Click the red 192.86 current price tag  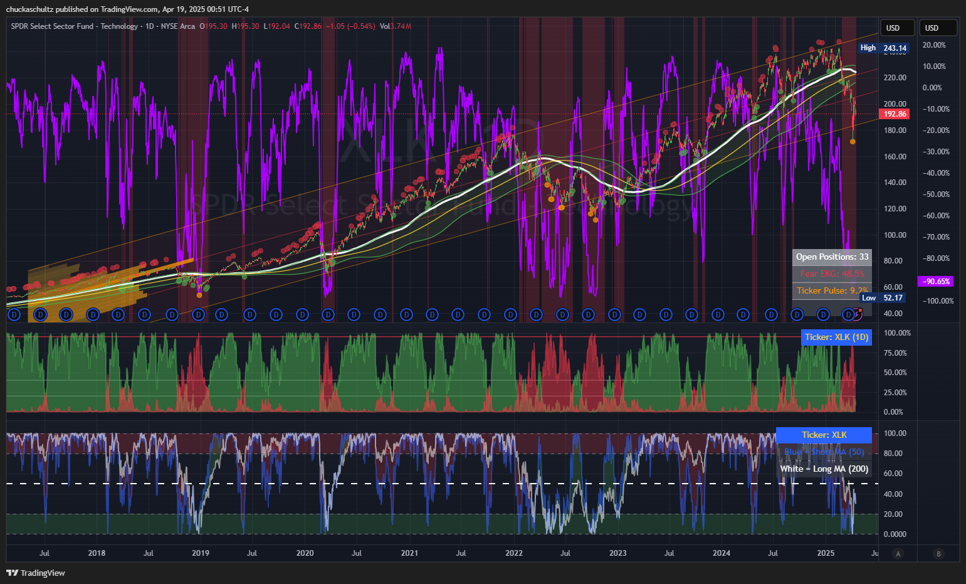click(x=895, y=114)
